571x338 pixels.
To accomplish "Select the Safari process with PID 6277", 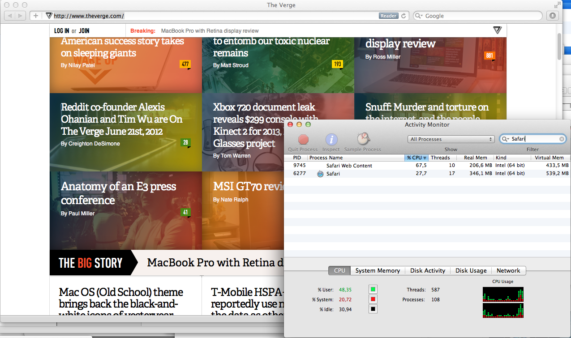I will [427, 173].
